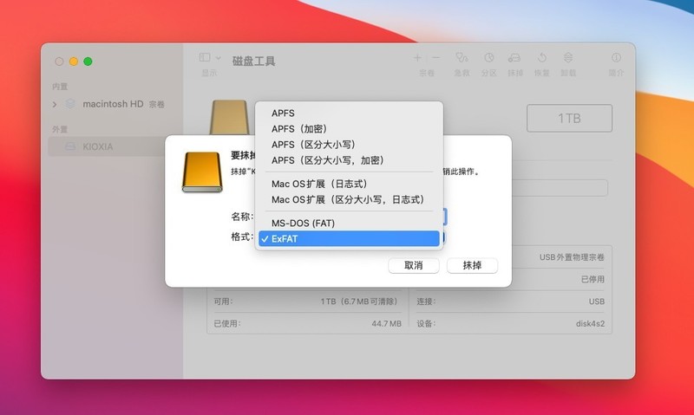Viewport: 694px width, 415px height.
Task: Click '44.7 MB' used value
Action: (386, 323)
